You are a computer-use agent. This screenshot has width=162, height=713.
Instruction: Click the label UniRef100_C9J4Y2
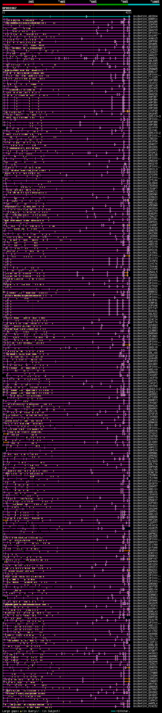point(145,83)
